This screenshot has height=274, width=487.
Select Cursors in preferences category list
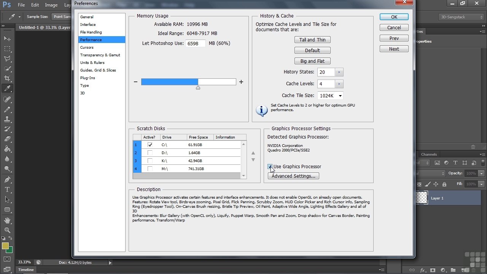[x=102, y=48]
